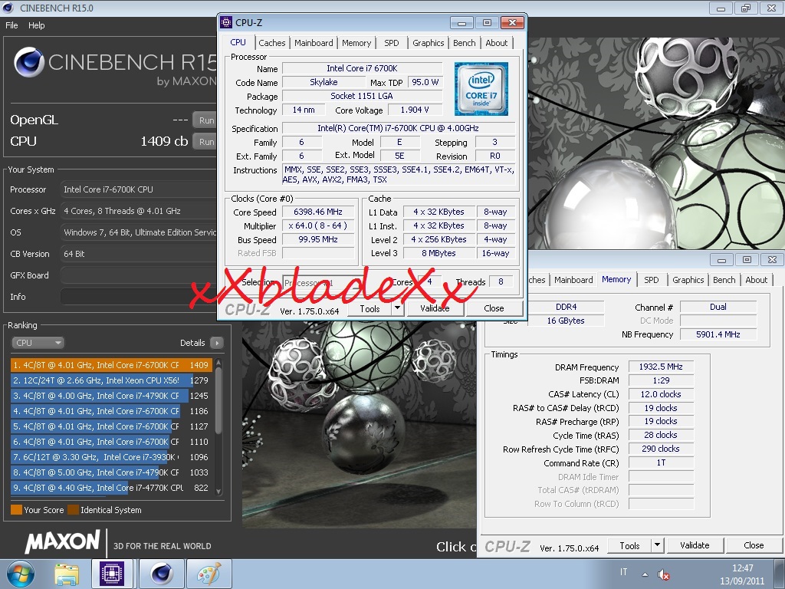785x589 pixels.
Task: Expand Tools dropdown arrow in rear CPU-Z
Action: click(x=657, y=545)
